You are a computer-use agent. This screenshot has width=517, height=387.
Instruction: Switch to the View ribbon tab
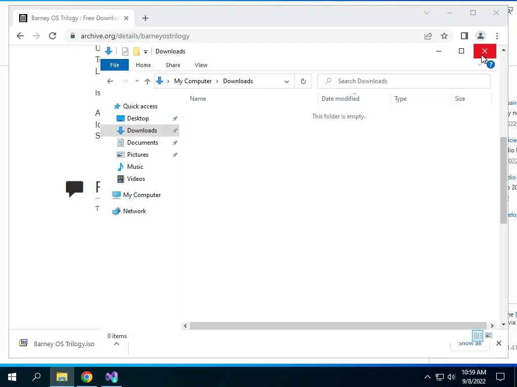[201, 65]
